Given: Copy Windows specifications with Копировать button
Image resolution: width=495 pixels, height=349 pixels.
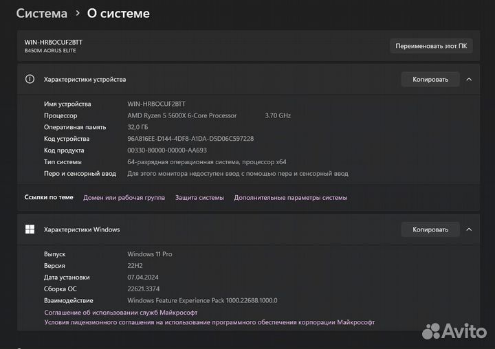Looking at the screenshot, I should [430, 229].
